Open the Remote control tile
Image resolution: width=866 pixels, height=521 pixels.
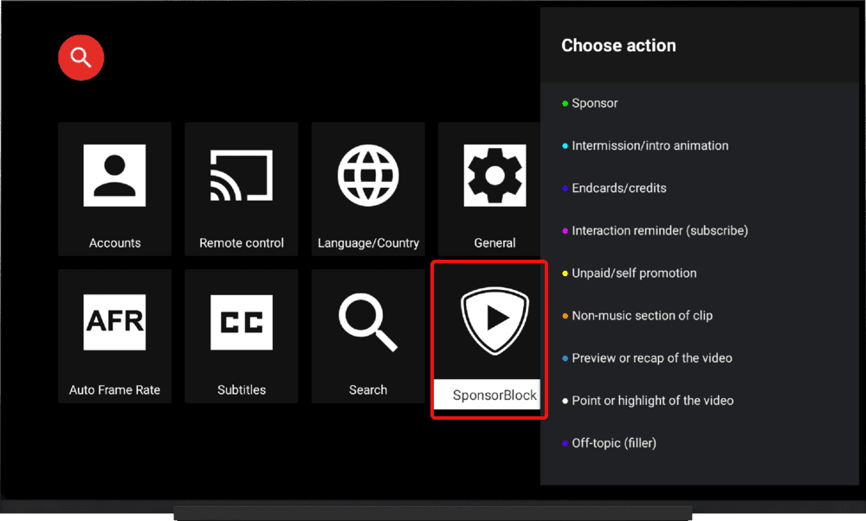242,189
